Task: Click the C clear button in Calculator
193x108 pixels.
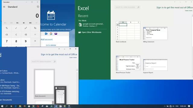Action: tap(16, 35)
